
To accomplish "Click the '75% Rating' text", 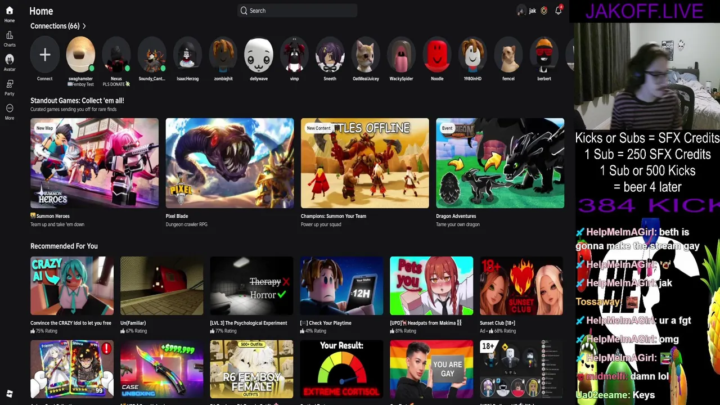I will tap(47, 331).
